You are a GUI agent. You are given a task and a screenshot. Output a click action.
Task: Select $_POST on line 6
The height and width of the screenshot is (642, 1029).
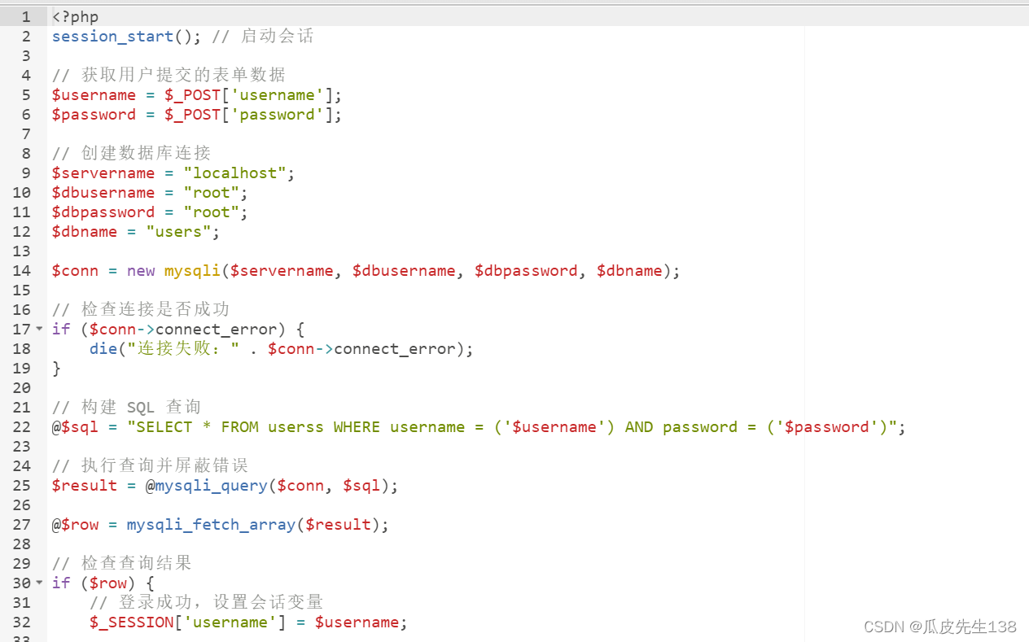pos(192,114)
